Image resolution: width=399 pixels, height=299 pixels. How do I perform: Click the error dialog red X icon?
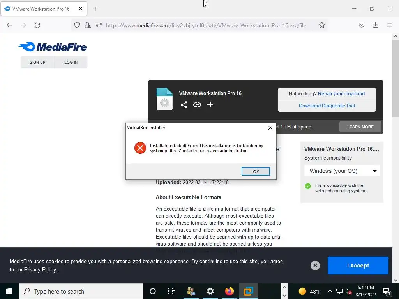click(140, 148)
